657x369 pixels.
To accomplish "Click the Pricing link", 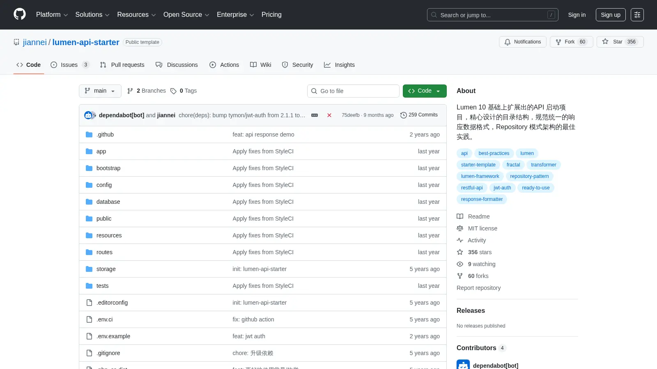I will click(271, 15).
